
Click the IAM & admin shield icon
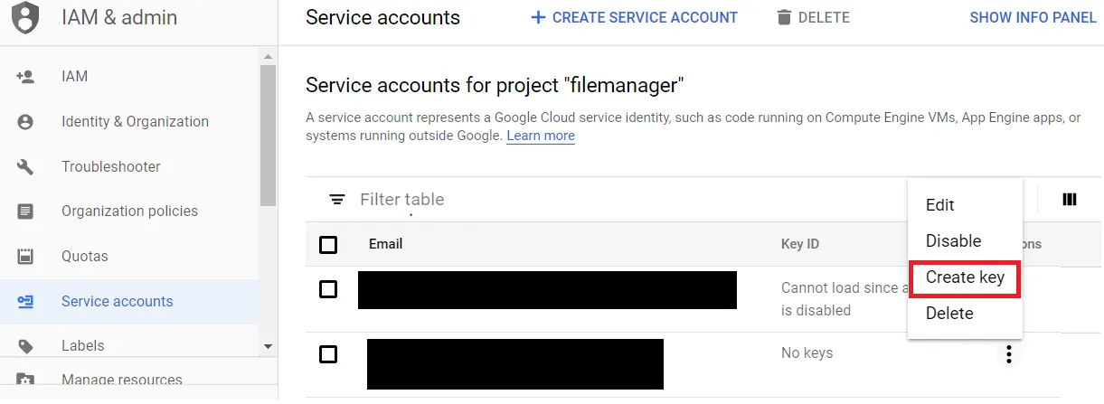(26, 16)
